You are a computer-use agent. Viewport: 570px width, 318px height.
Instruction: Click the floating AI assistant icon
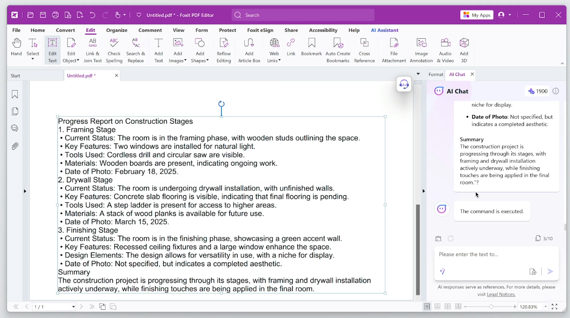pos(404,84)
